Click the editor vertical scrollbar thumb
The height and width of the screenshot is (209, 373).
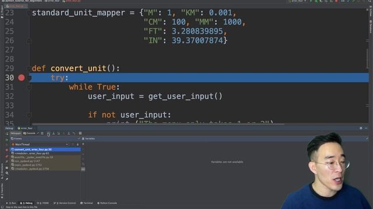click(368, 59)
